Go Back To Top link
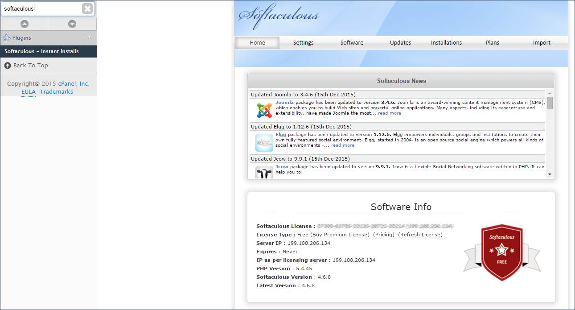The image size is (575, 310). (x=30, y=66)
